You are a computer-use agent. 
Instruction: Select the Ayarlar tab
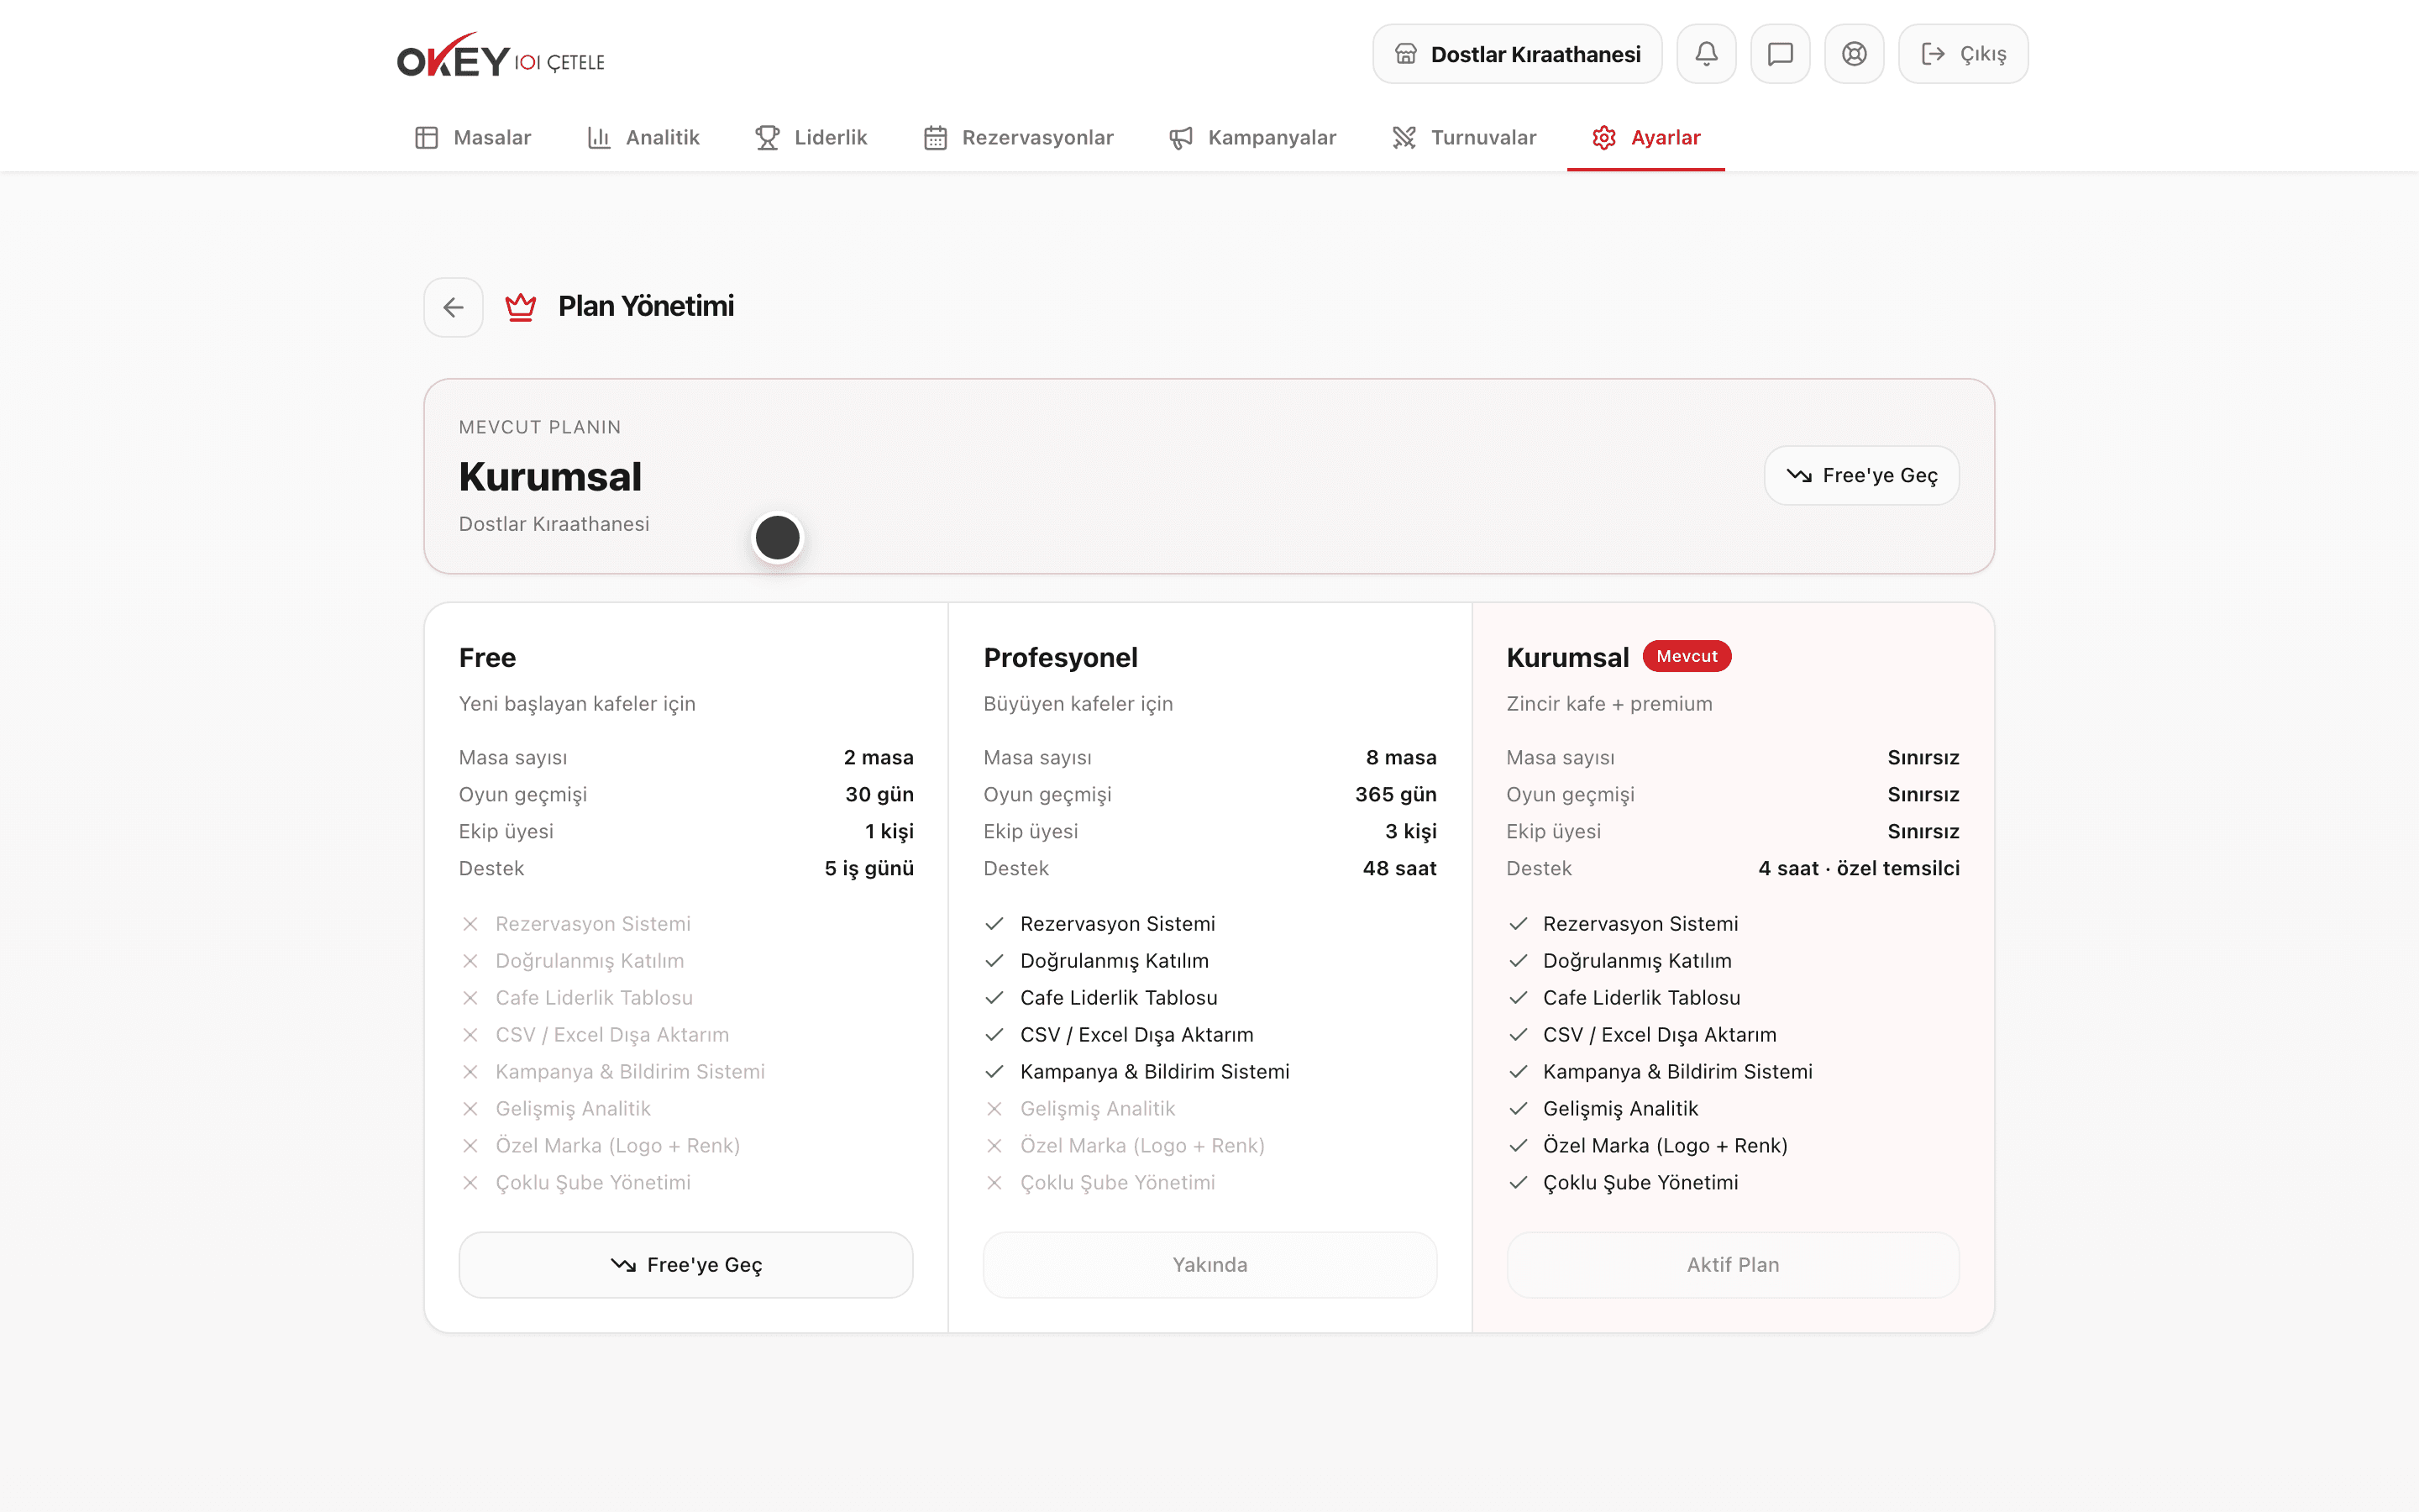(x=1645, y=138)
